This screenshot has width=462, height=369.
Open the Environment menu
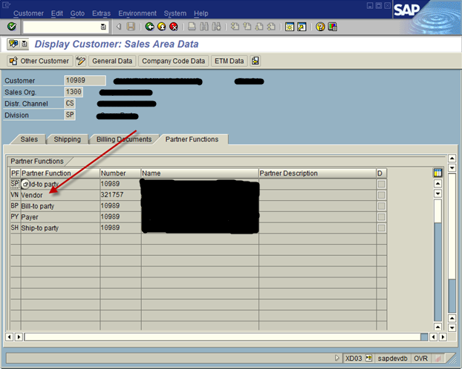point(137,13)
